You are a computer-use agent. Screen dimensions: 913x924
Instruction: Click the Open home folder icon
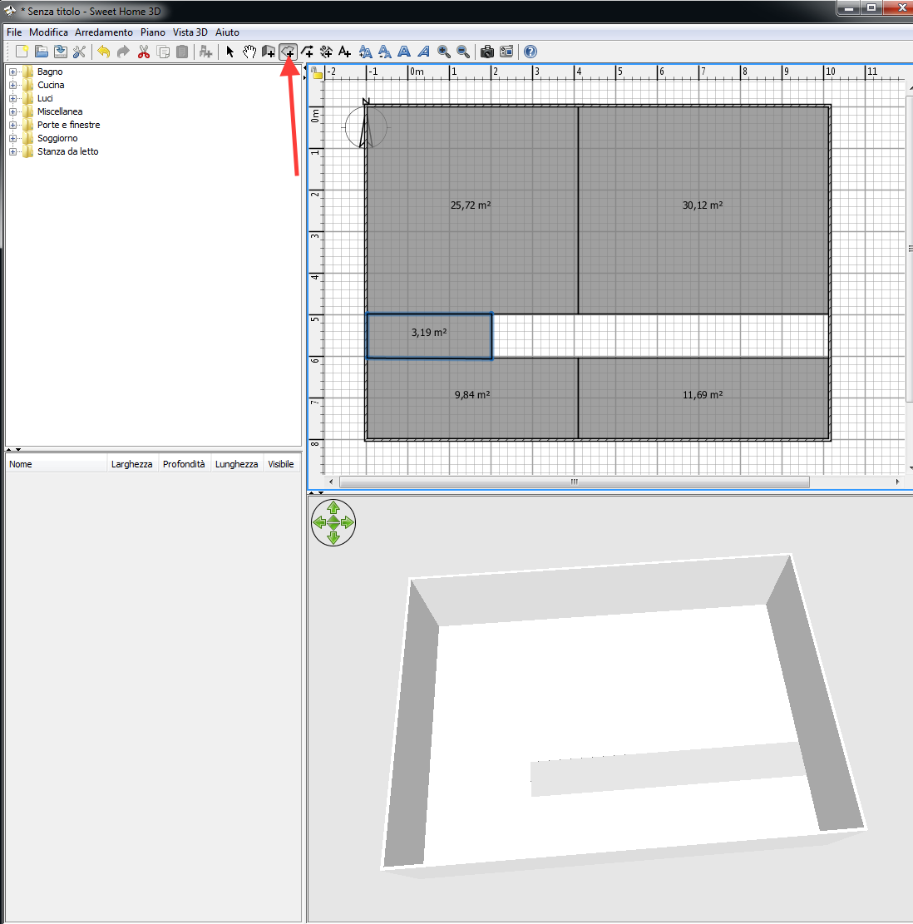click(42, 52)
